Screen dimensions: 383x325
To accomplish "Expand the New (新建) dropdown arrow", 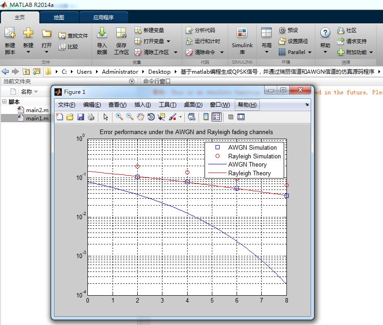I will pos(28,52).
